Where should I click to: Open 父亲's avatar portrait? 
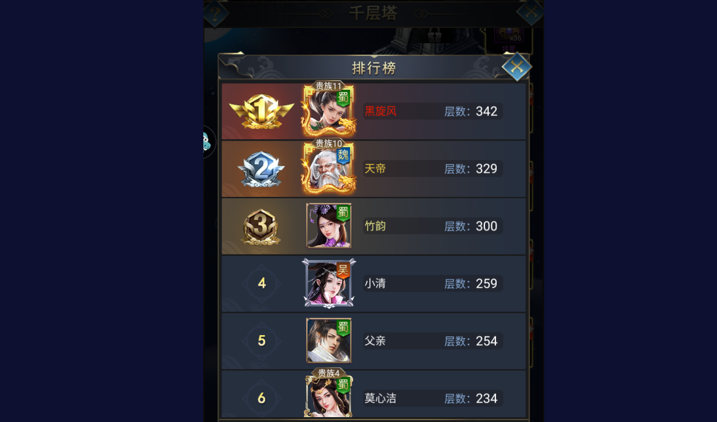(329, 341)
